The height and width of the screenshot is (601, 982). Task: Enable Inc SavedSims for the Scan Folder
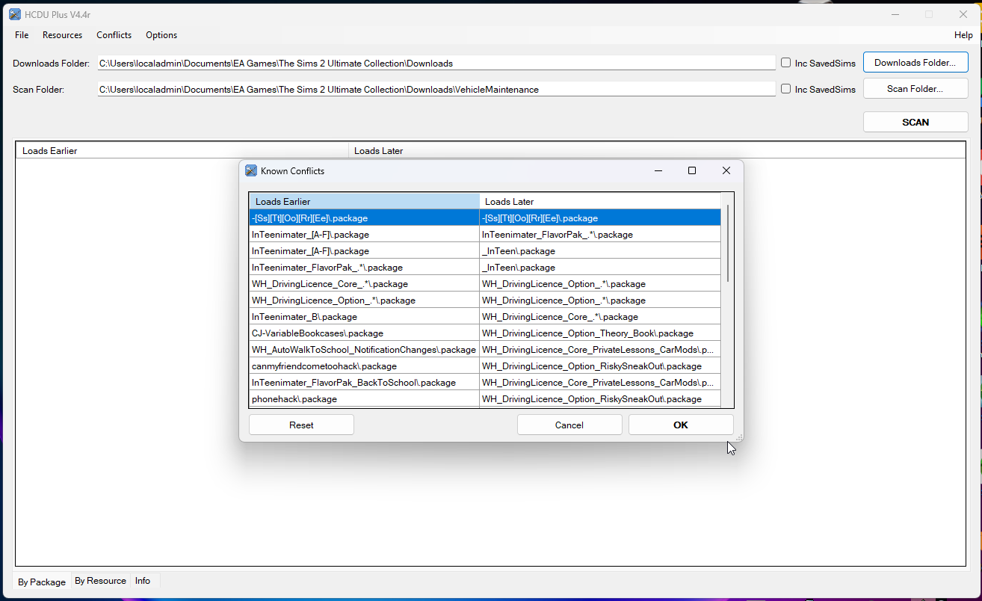coord(785,88)
